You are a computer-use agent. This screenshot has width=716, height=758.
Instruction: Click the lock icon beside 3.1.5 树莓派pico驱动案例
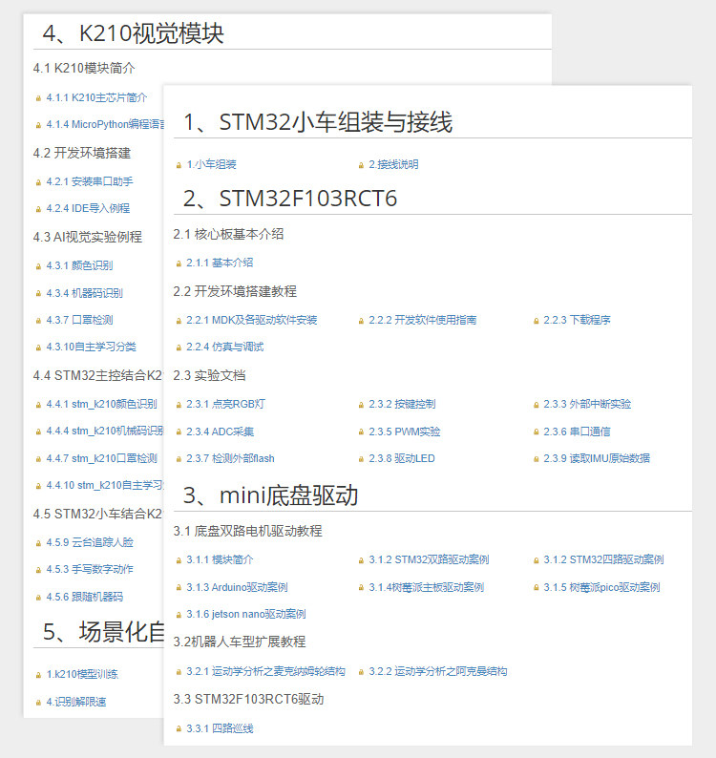coord(536,588)
